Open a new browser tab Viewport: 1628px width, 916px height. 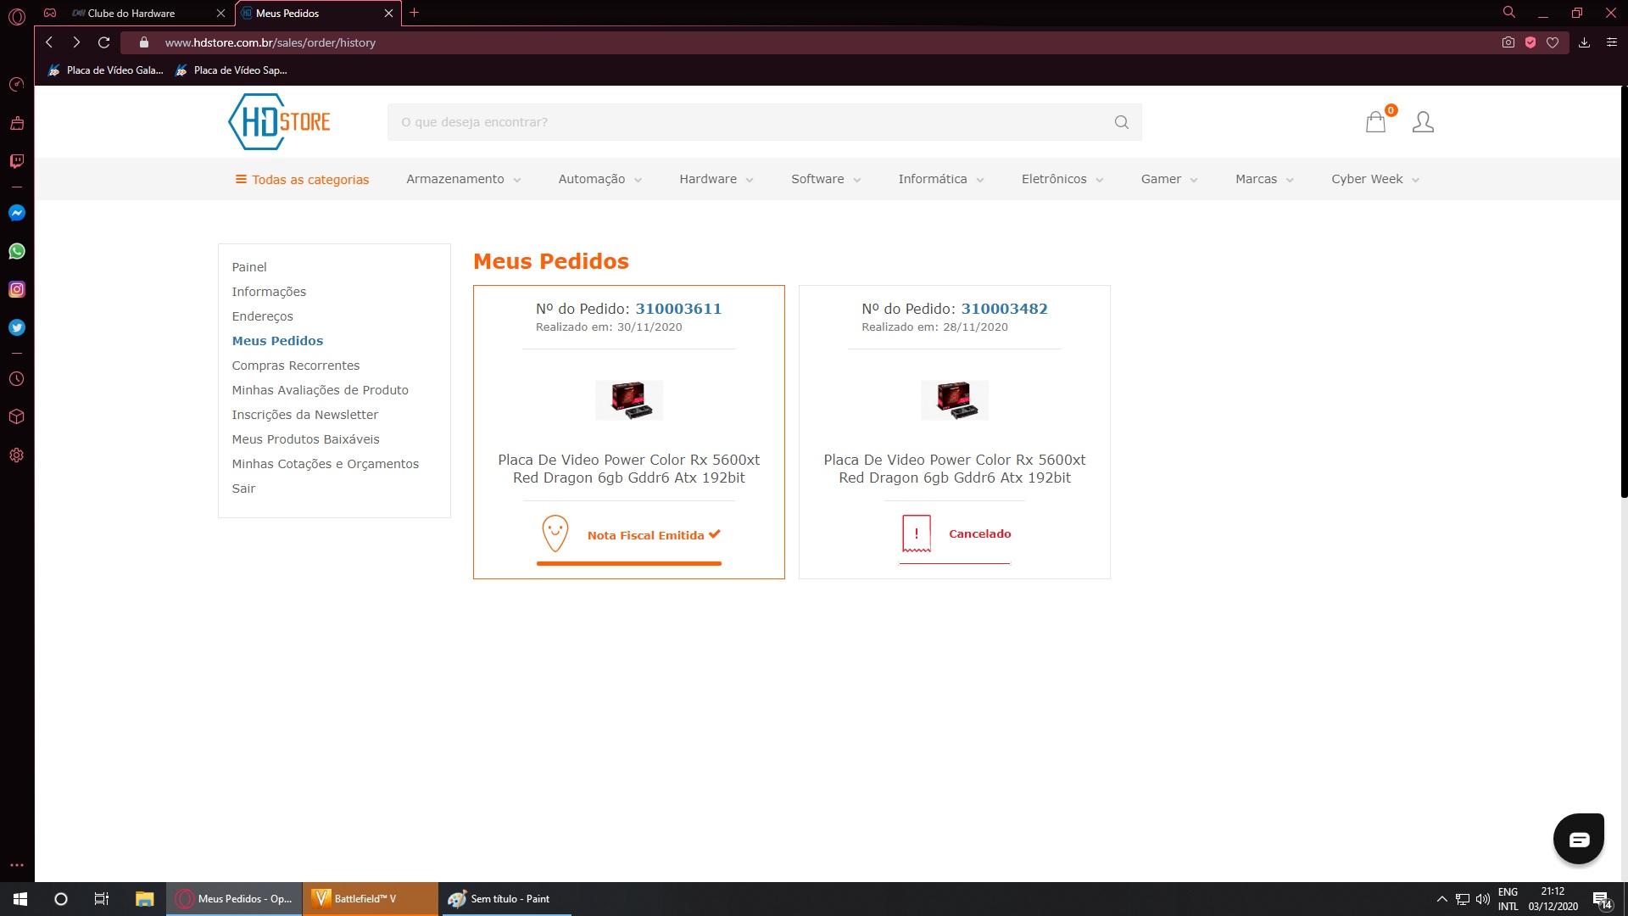point(414,13)
